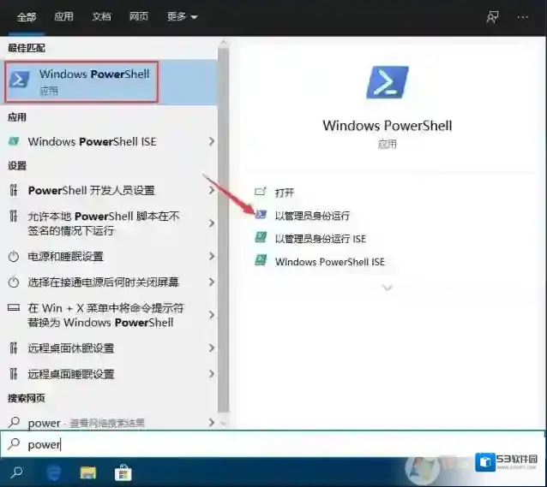This screenshot has width=547, height=487.
Task: Run PowerShell as administrator (以管理员身份运行)
Action: tap(312, 216)
